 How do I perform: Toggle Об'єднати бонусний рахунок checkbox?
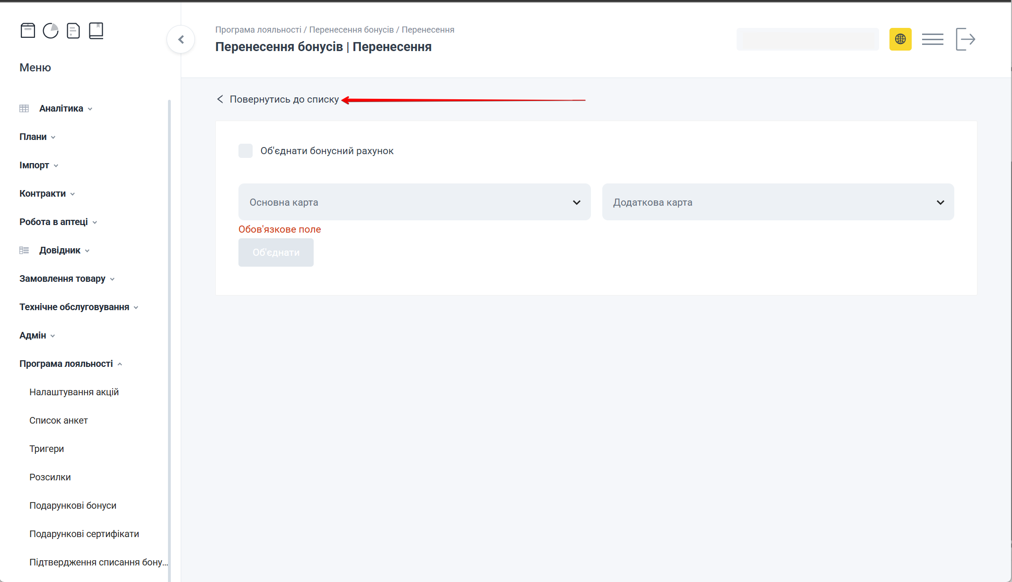point(246,151)
